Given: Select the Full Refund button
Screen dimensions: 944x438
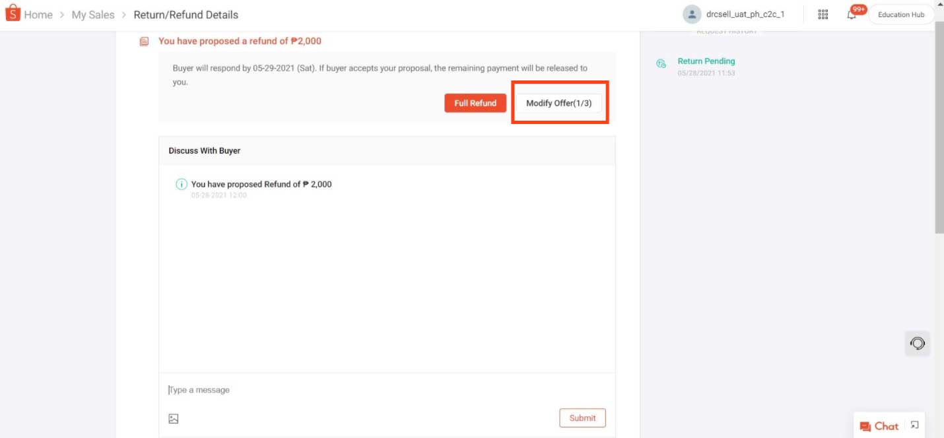Looking at the screenshot, I should coord(475,103).
